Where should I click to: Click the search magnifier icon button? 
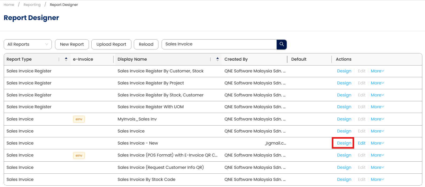tap(282, 44)
